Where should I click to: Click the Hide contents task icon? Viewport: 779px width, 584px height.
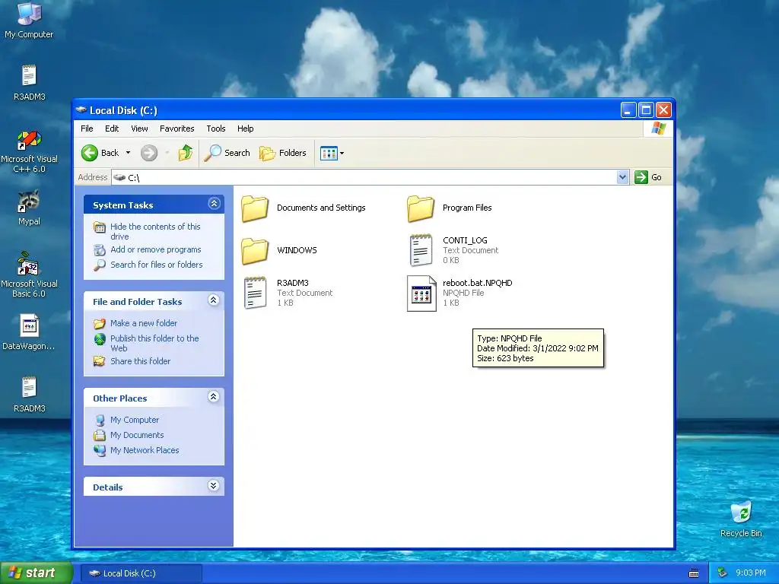100,227
